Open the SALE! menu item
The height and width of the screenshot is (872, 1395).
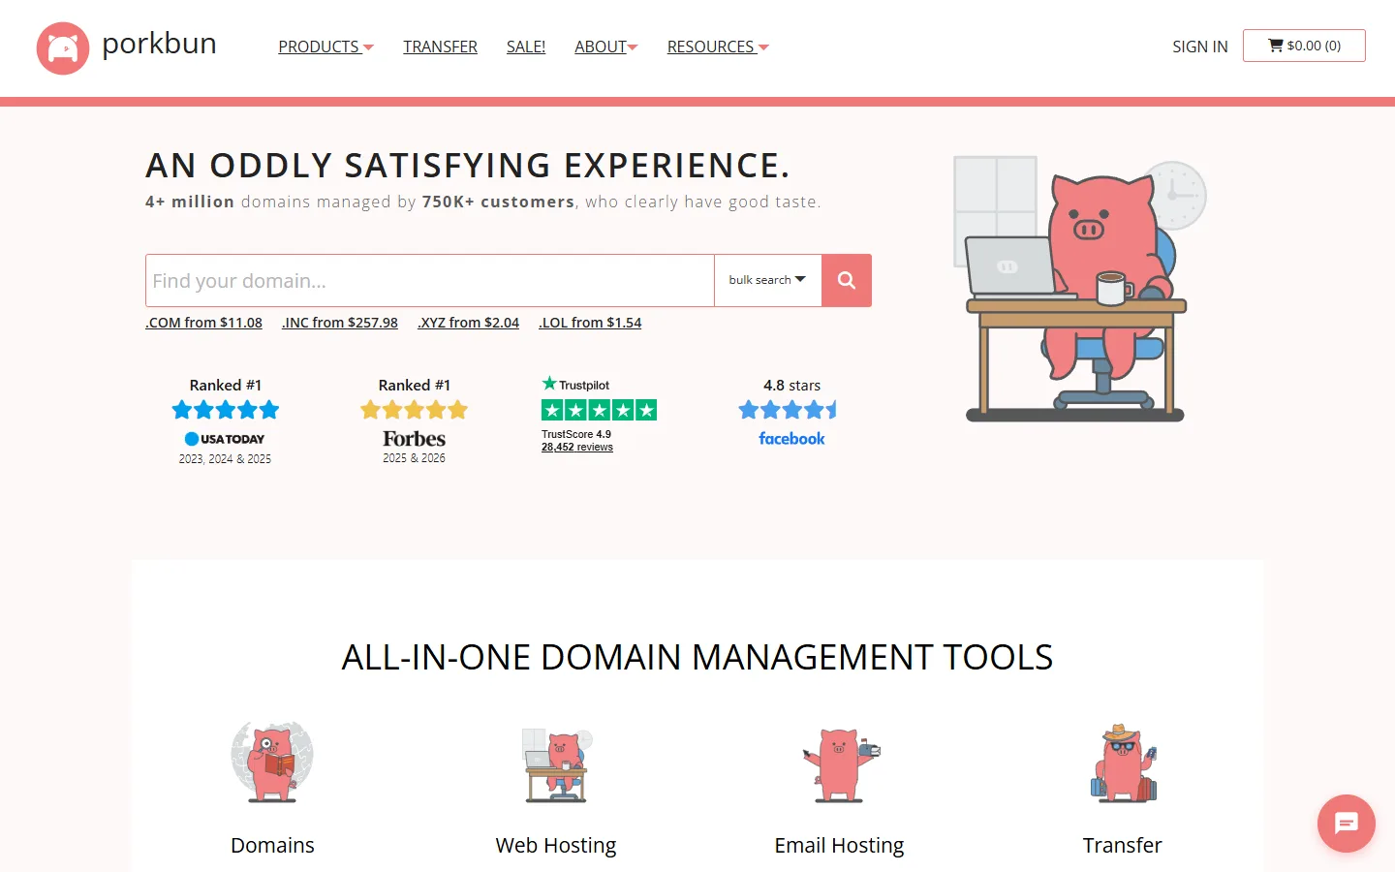click(526, 47)
